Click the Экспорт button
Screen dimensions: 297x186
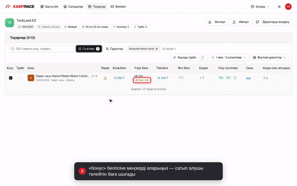pos(217,22)
